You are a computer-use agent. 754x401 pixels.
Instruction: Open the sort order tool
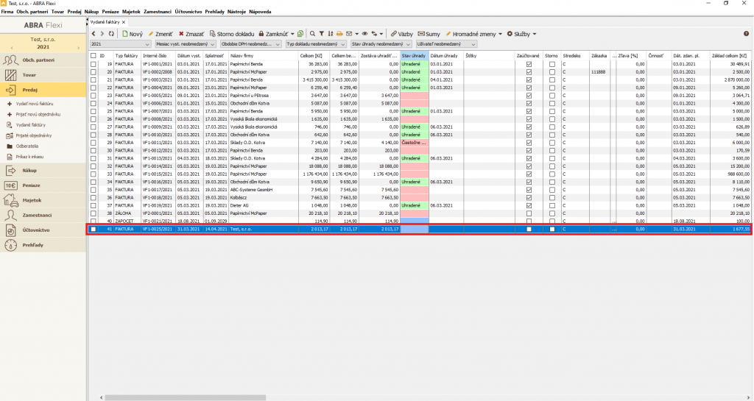pyautogui.click(x=331, y=34)
